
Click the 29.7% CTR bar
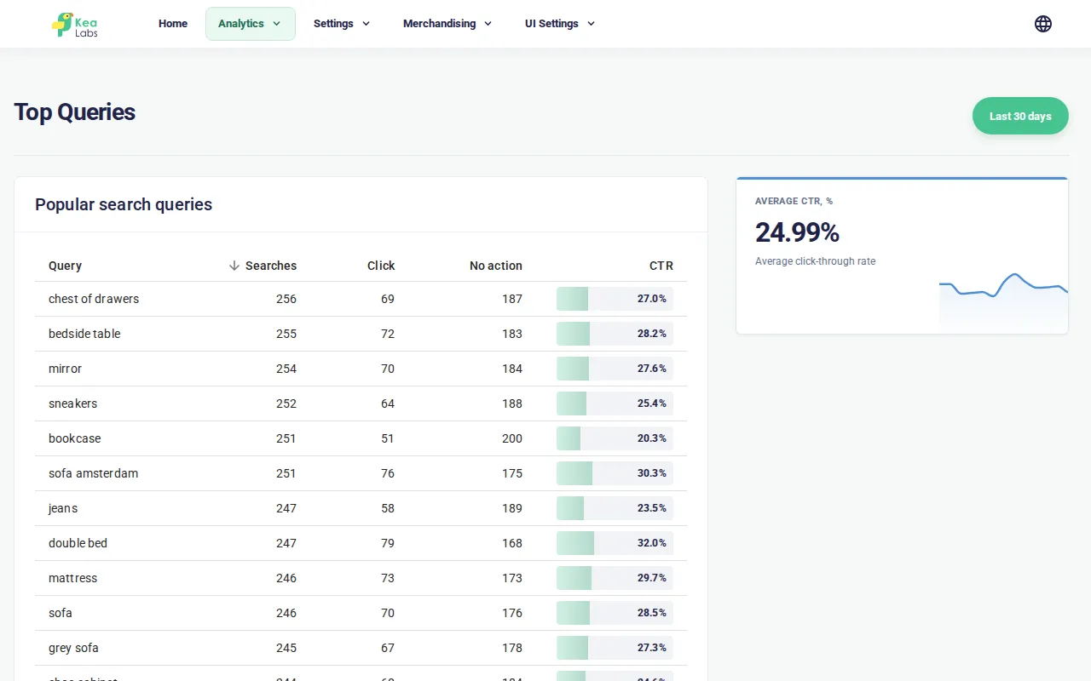615,578
